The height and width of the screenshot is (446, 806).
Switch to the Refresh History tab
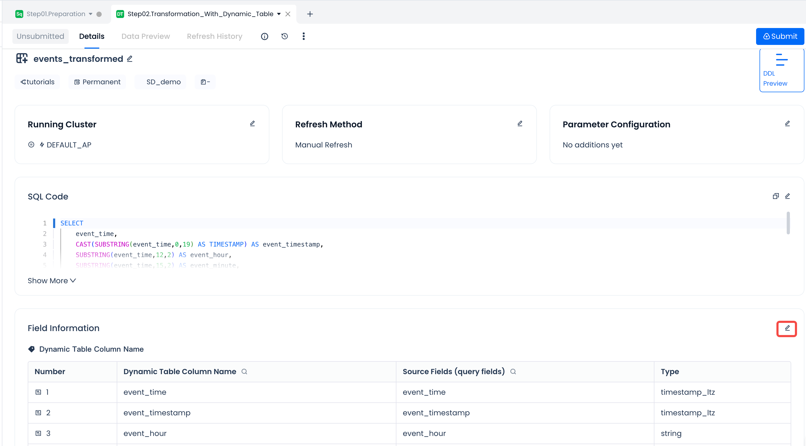(x=214, y=36)
